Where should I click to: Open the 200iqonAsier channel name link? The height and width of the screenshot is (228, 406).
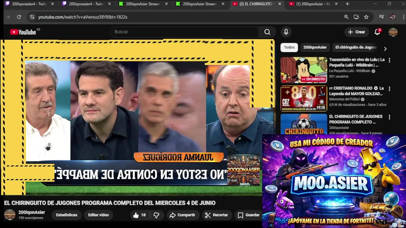click(32, 212)
